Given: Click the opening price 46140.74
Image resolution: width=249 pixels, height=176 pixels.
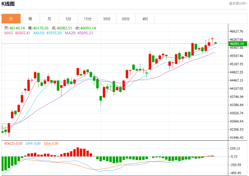Looking at the screenshot, I should 17,28.
